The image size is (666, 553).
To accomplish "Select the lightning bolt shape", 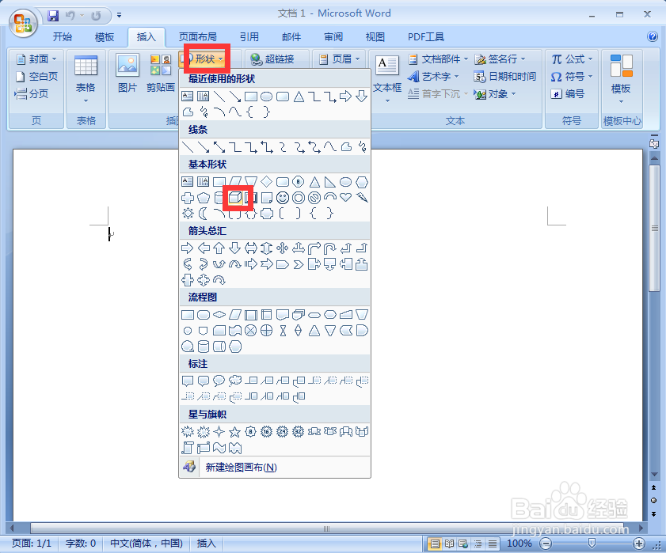I will tap(362, 197).
